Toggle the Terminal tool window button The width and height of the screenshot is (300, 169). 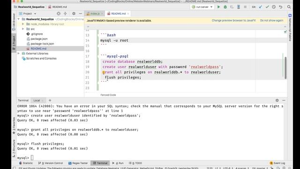pyautogui.click(x=100, y=163)
